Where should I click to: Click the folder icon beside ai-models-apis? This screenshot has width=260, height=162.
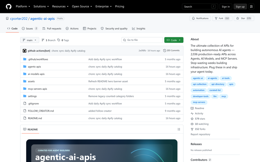tap(25, 74)
